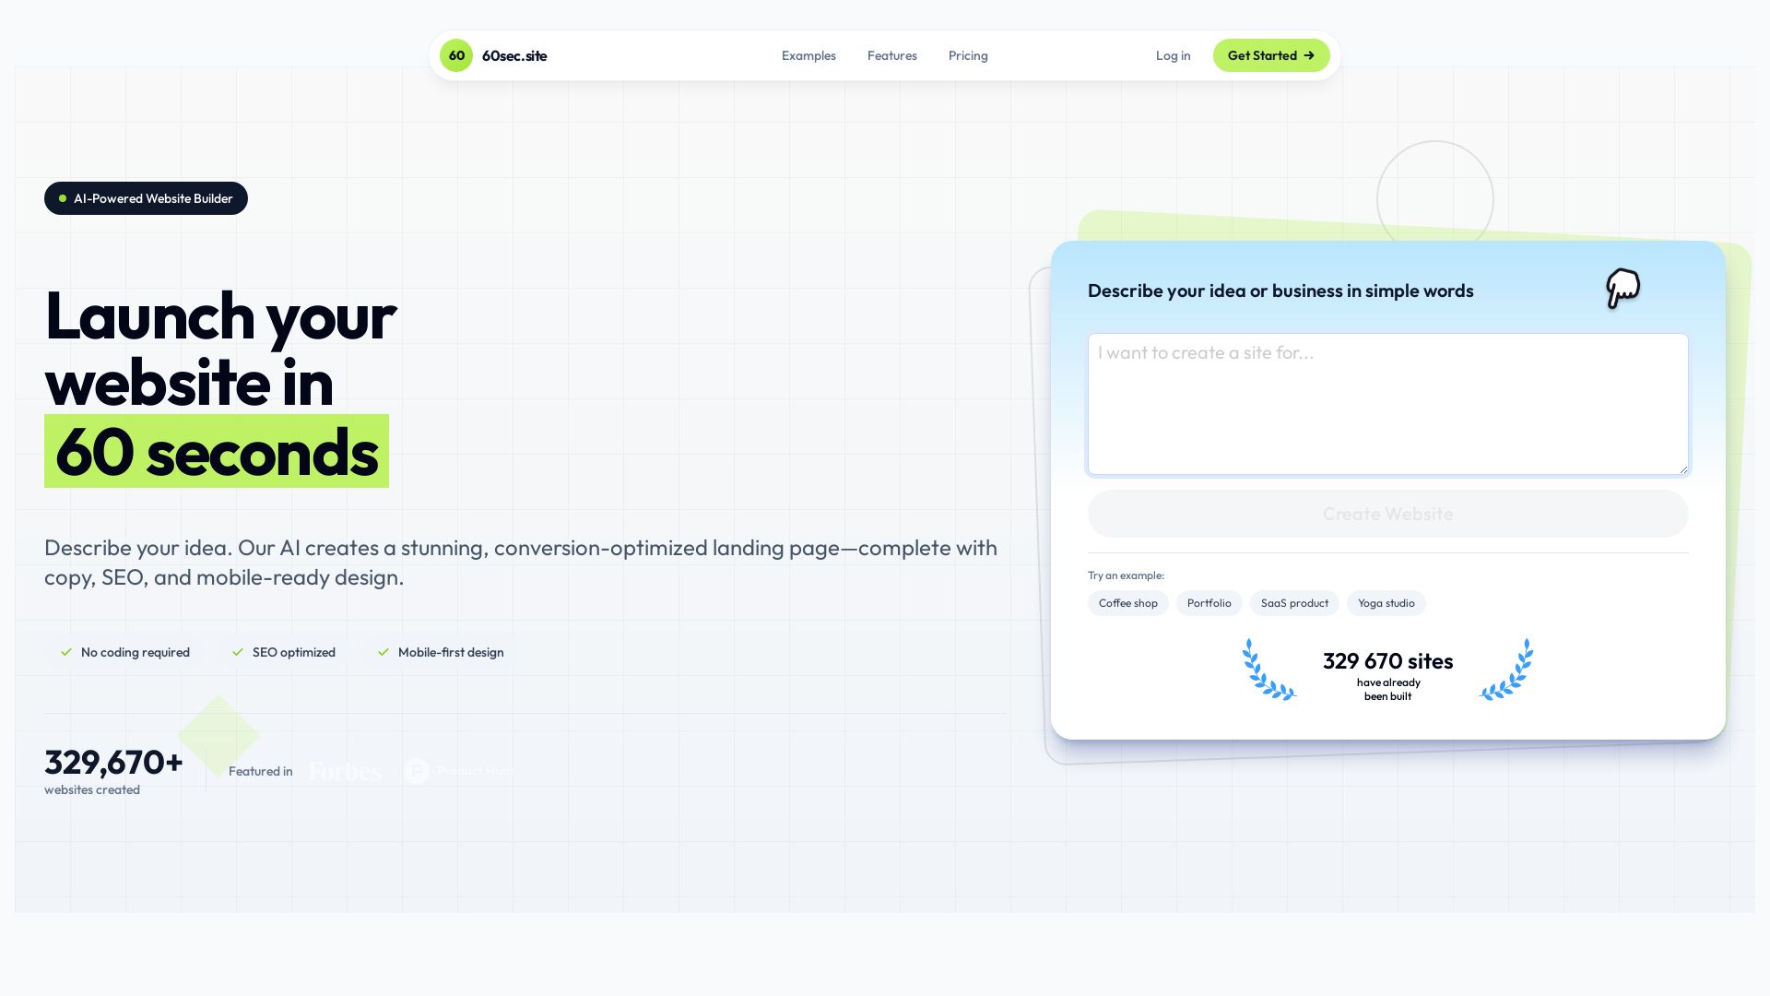
Task: Select the Portfolio example chip
Action: click(x=1209, y=603)
